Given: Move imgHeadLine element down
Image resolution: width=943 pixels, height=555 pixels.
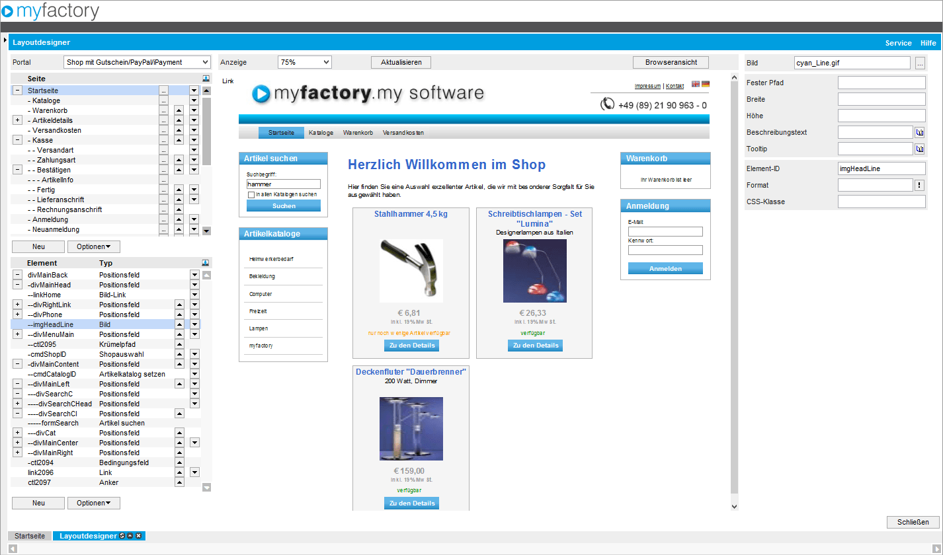Looking at the screenshot, I should pos(194,324).
